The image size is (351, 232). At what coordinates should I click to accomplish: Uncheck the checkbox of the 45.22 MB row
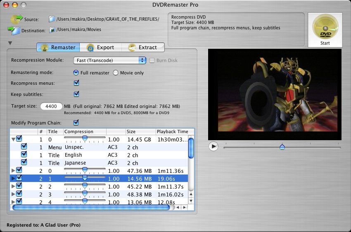point(19,186)
